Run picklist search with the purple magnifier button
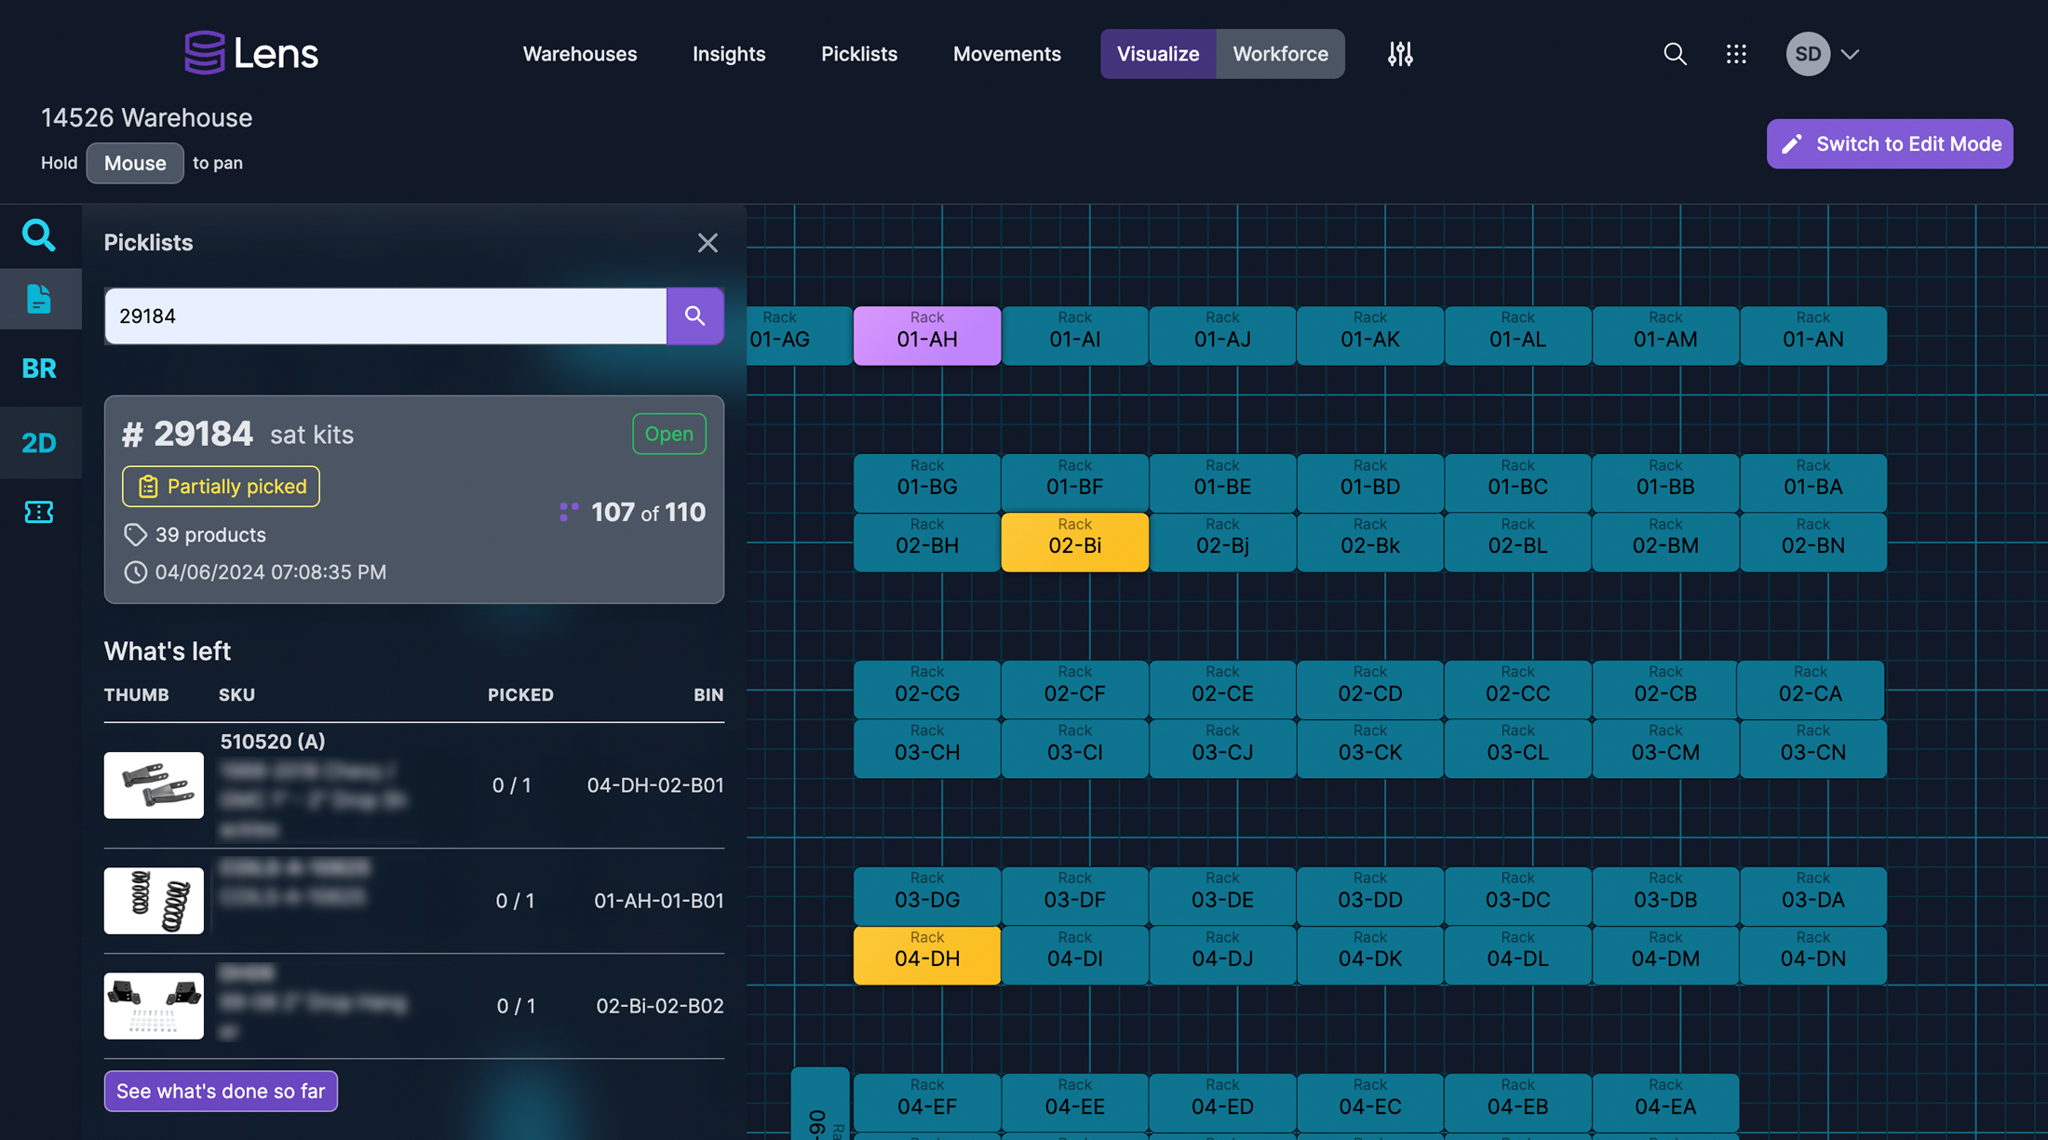Screen dimensions: 2048x1140 coord(694,315)
